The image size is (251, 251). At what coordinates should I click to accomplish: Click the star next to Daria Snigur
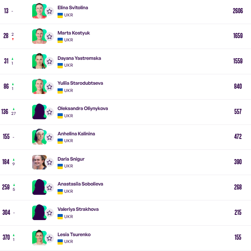tap(49, 162)
